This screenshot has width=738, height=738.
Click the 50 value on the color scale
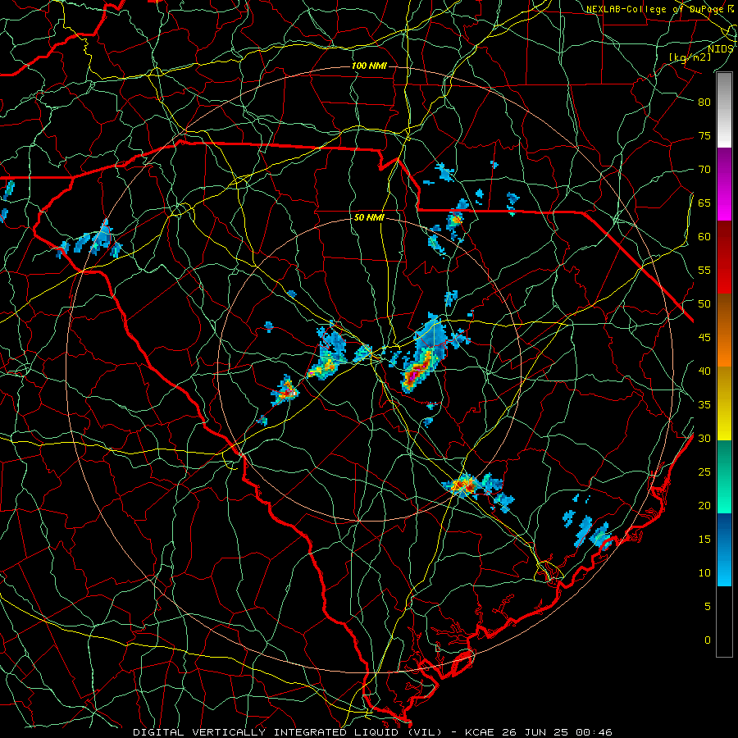pos(704,303)
